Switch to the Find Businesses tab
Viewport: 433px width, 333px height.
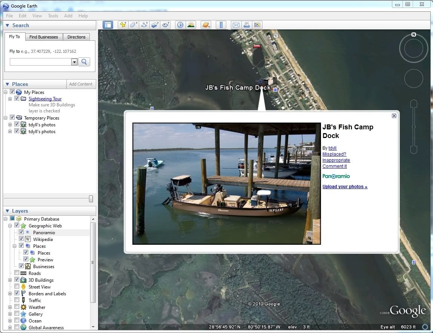pos(44,37)
